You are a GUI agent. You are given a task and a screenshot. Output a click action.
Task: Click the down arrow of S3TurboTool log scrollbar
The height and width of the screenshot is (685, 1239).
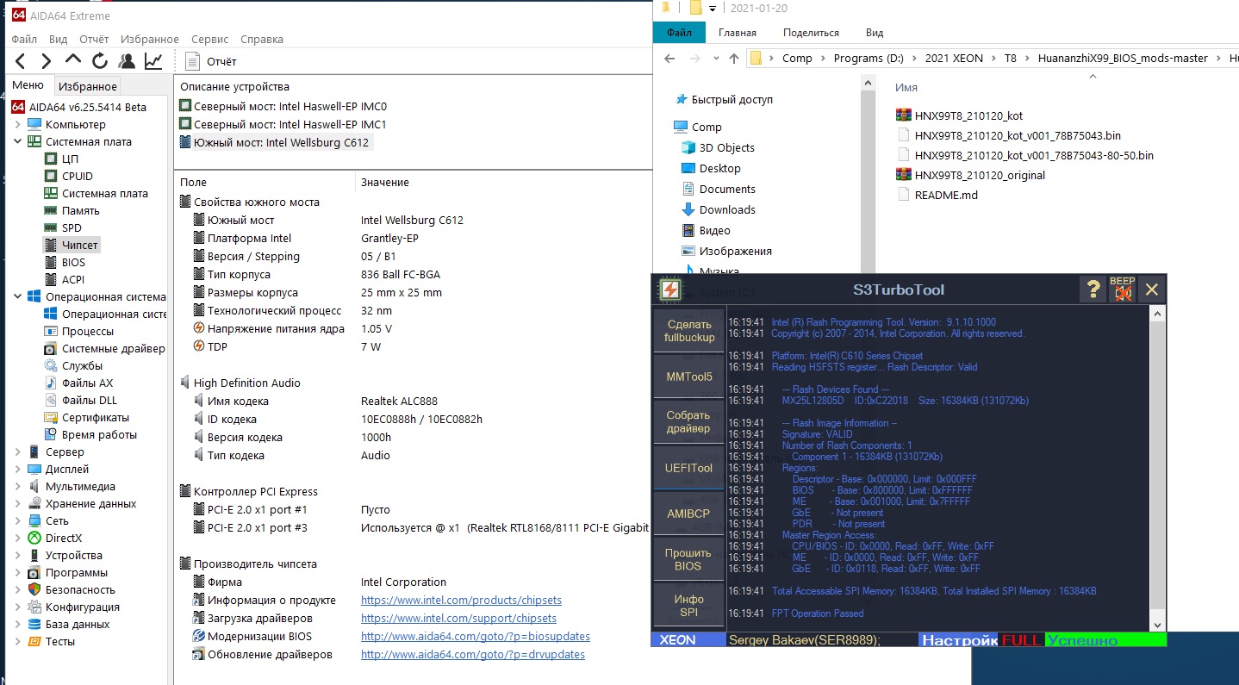click(x=1158, y=625)
